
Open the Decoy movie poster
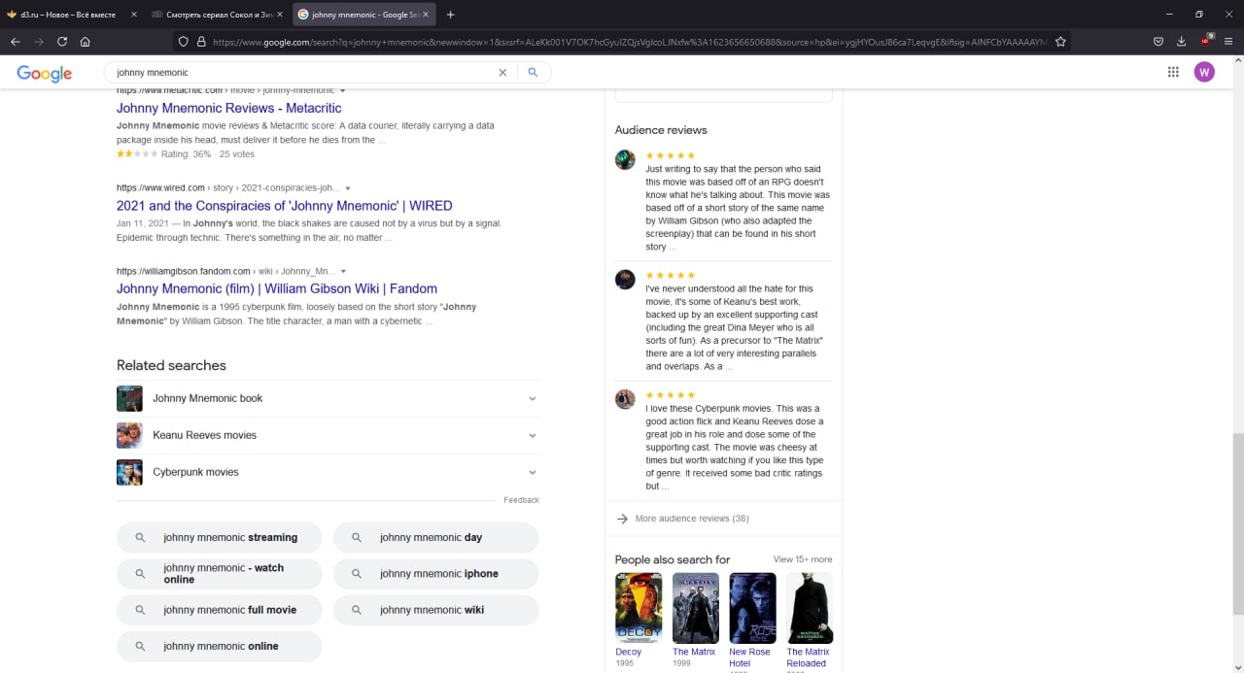click(x=639, y=608)
